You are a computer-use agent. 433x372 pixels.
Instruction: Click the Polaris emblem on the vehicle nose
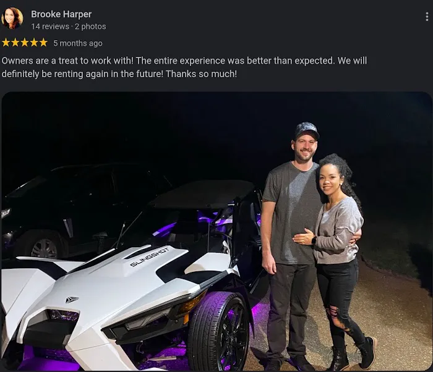pos(72,300)
